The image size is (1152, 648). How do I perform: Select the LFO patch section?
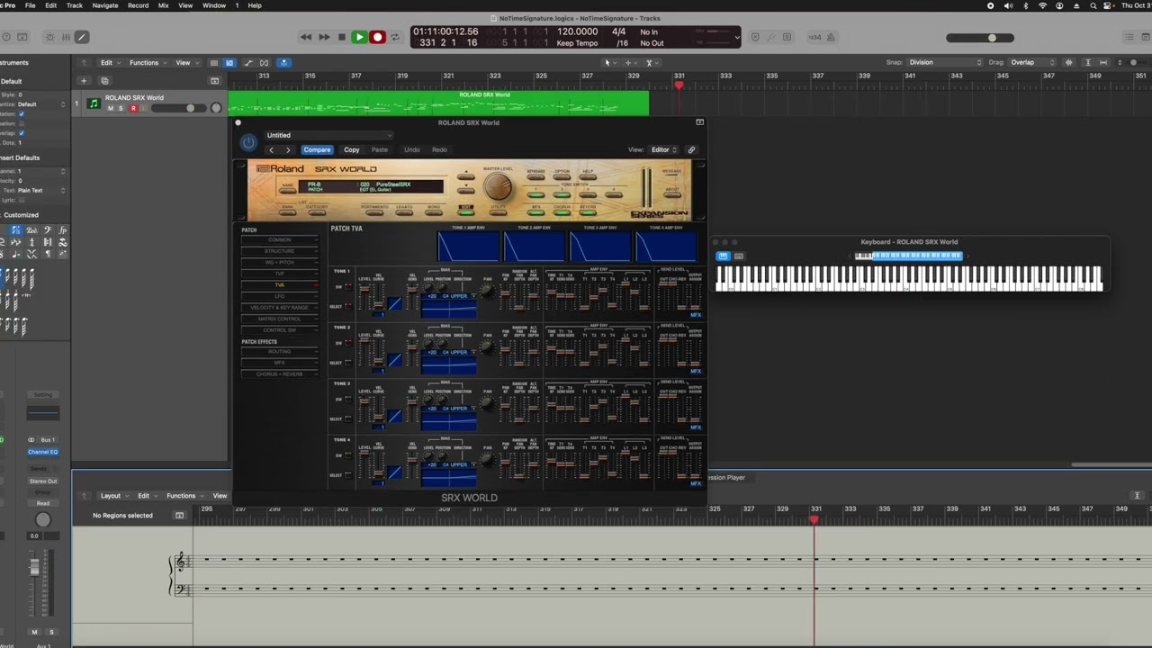tap(280, 296)
